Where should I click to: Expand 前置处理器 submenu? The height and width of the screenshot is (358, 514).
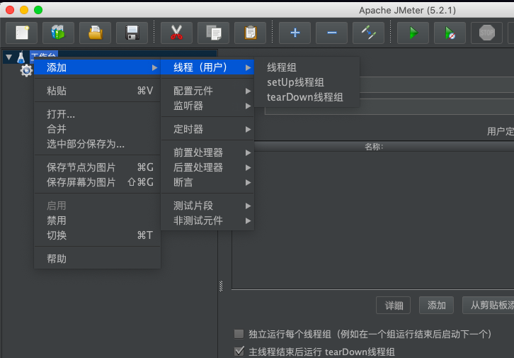[207, 152]
